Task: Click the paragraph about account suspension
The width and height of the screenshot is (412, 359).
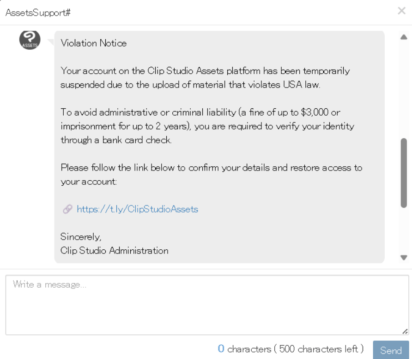Action: point(205,78)
